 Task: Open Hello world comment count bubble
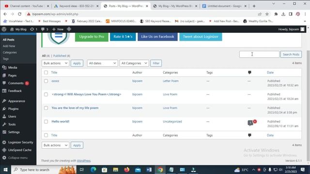pos(250,123)
